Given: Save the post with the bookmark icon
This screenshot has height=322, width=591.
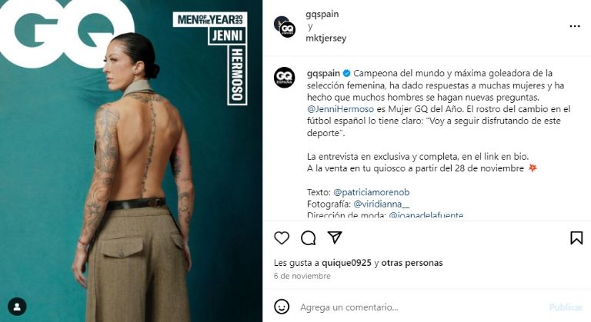Looking at the screenshot, I should 576,238.
